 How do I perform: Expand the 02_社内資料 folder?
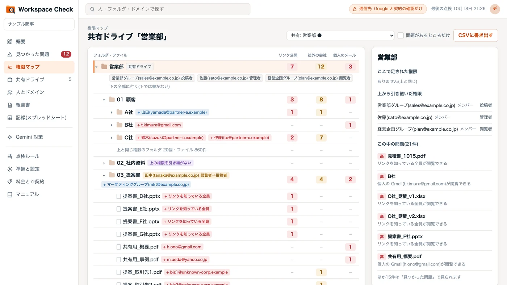point(104,163)
